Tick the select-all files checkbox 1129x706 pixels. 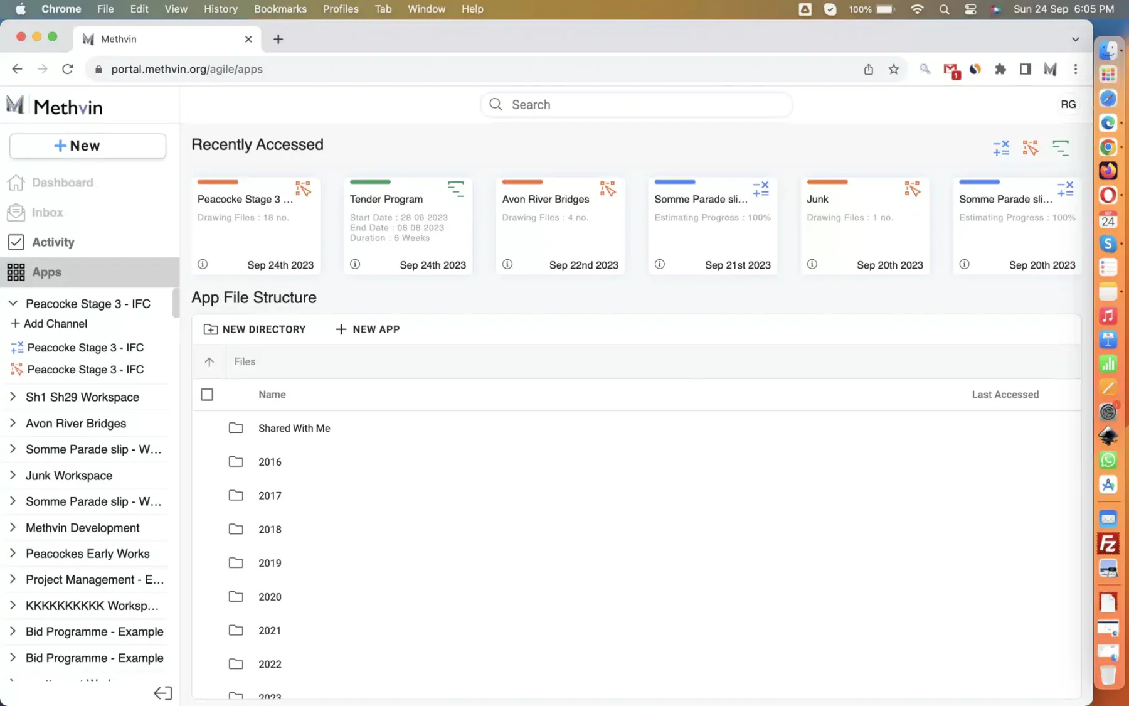coord(207,395)
